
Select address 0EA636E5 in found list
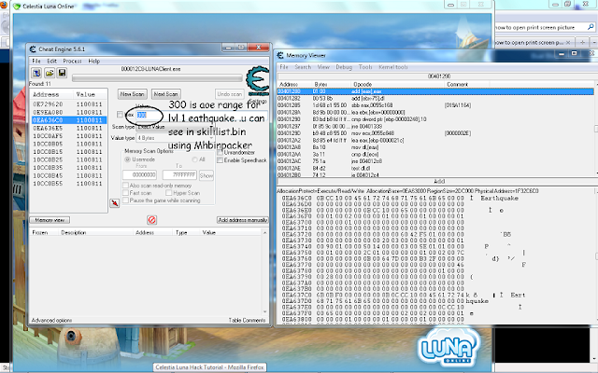click(68, 129)
